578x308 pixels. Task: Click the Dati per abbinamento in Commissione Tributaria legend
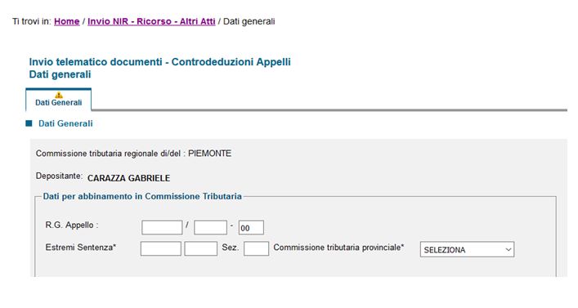click(142, 196)
